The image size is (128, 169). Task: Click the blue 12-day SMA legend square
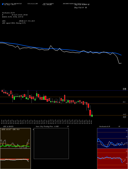(x=3, y=4)
